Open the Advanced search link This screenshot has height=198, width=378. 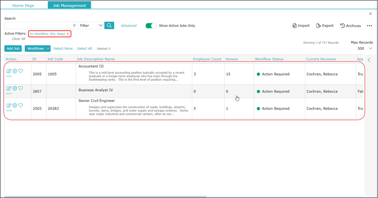129,26
